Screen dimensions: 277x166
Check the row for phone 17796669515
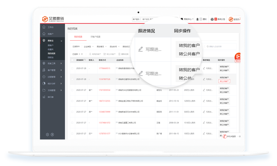(x=72, y=68)
